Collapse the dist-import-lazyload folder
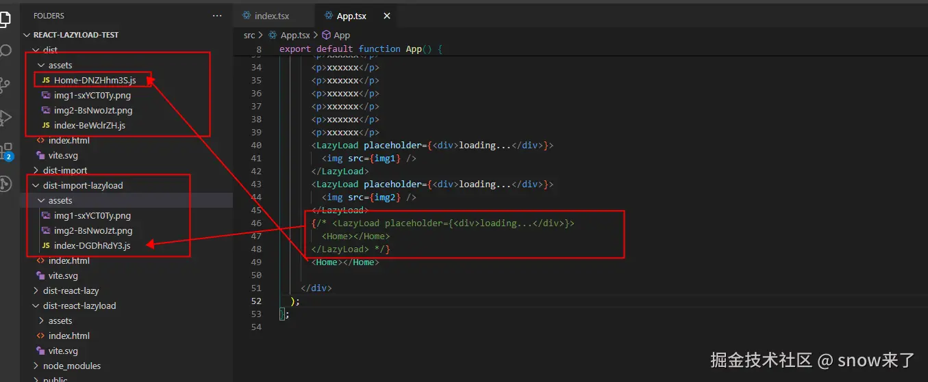This screenshot has width=928, height=382. click(36, 185)
